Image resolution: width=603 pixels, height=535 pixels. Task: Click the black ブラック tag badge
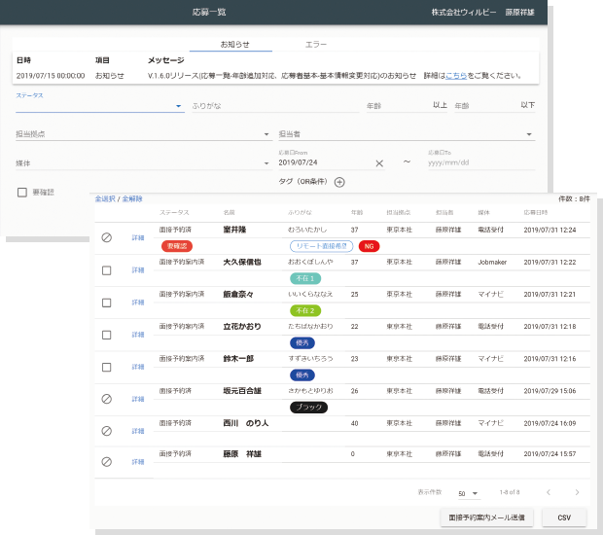(x=310, y=407)
